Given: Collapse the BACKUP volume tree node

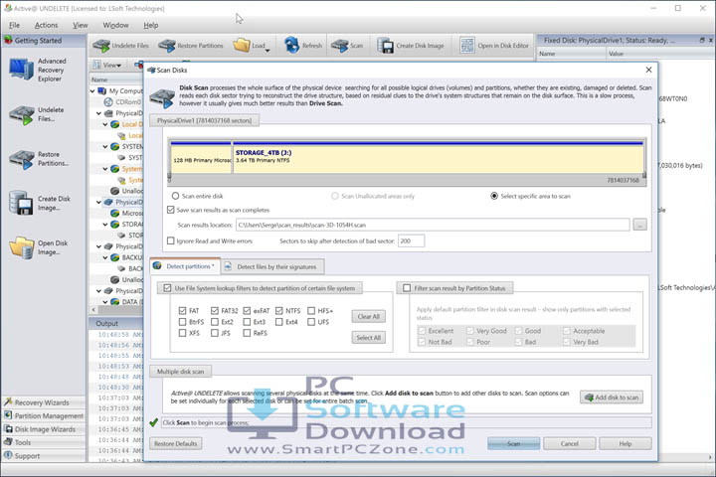Looking at the screenshot, I should 105,257.
